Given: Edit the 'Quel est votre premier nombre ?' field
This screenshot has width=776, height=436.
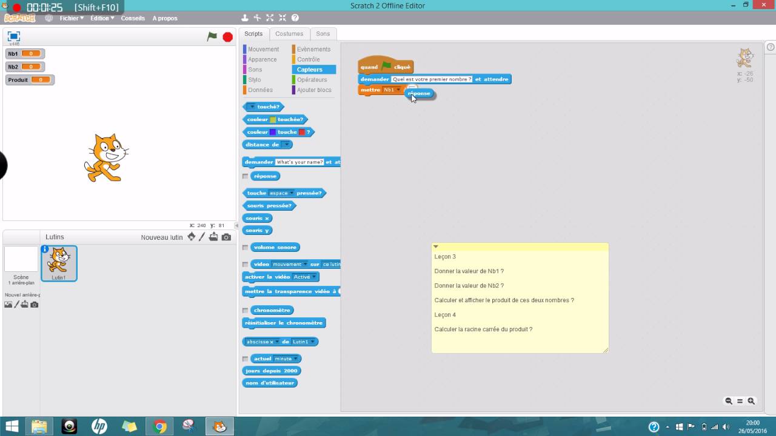Looking at the screenshot, I should coord(432,79).
